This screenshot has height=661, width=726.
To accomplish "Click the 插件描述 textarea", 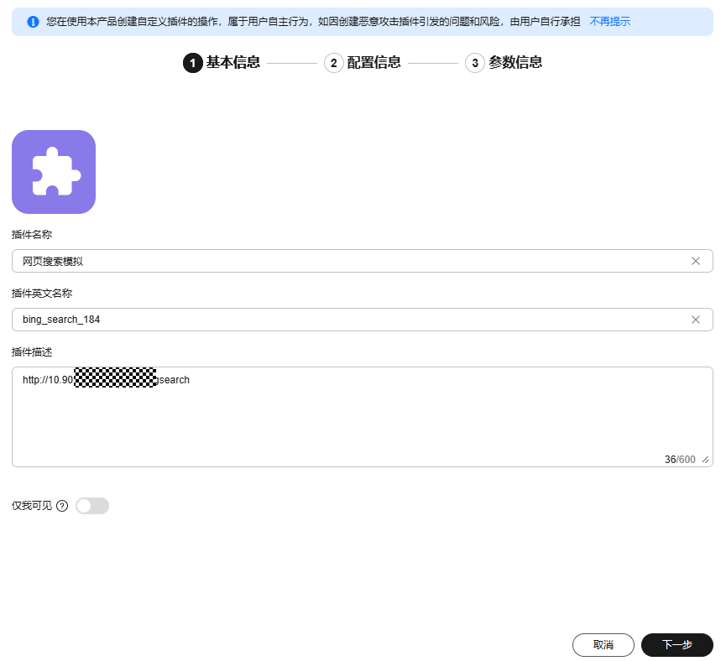I will 363,417.
